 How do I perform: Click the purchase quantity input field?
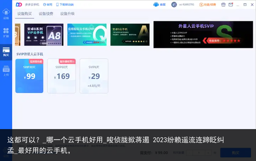tap(199, 153)
